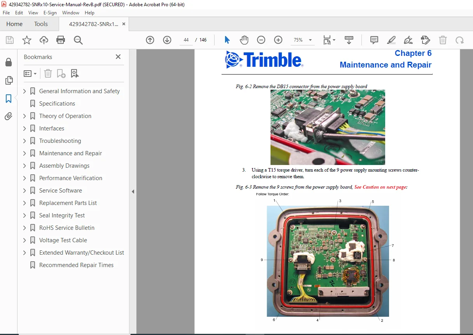The image size is (473, 335).
Task: Open the View menu
Action: click(x=33, y=13)
